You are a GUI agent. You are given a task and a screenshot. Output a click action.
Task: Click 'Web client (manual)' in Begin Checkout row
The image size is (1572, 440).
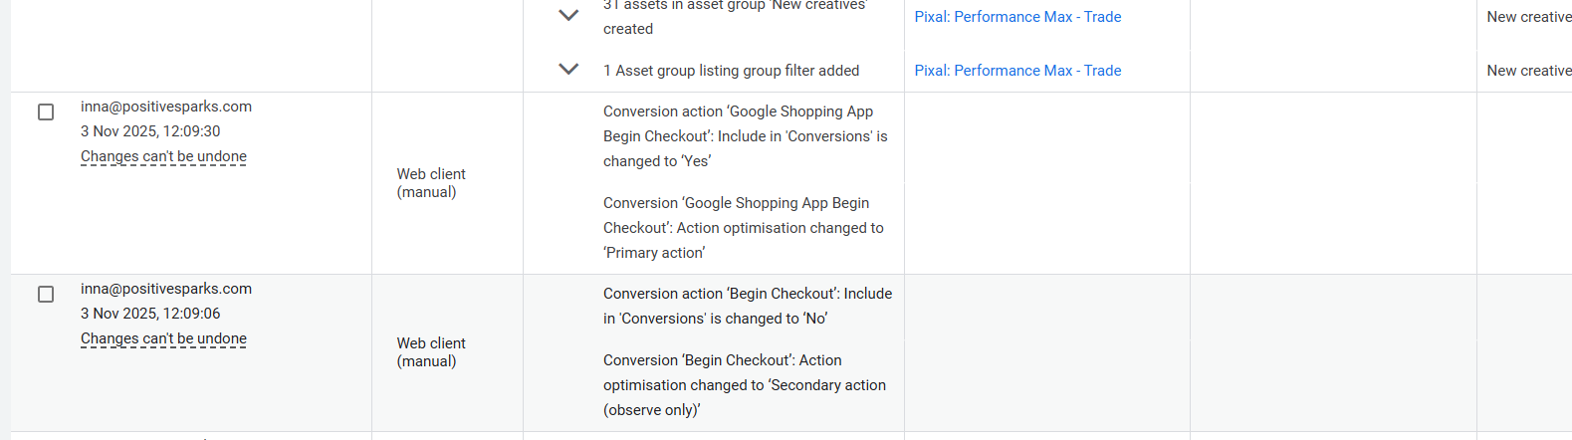point(430,352)
